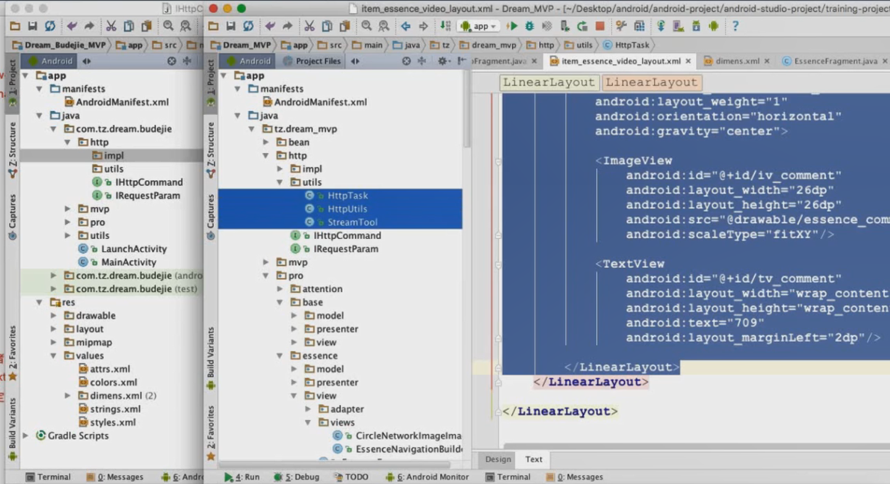Screen dimensions: 890x484
Task: Open project panel settings gear icon
Action: tap(443, 61)
